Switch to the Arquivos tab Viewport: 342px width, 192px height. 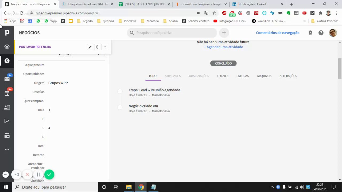264,76
